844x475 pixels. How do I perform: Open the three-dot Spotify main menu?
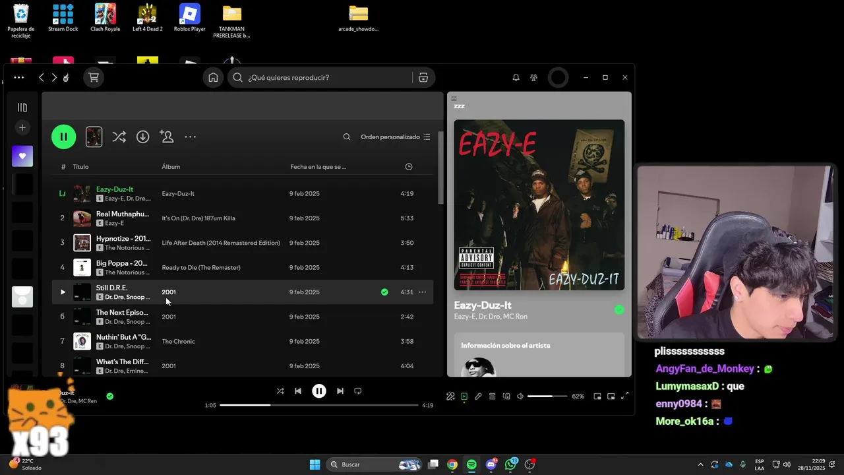click(19, 77)
